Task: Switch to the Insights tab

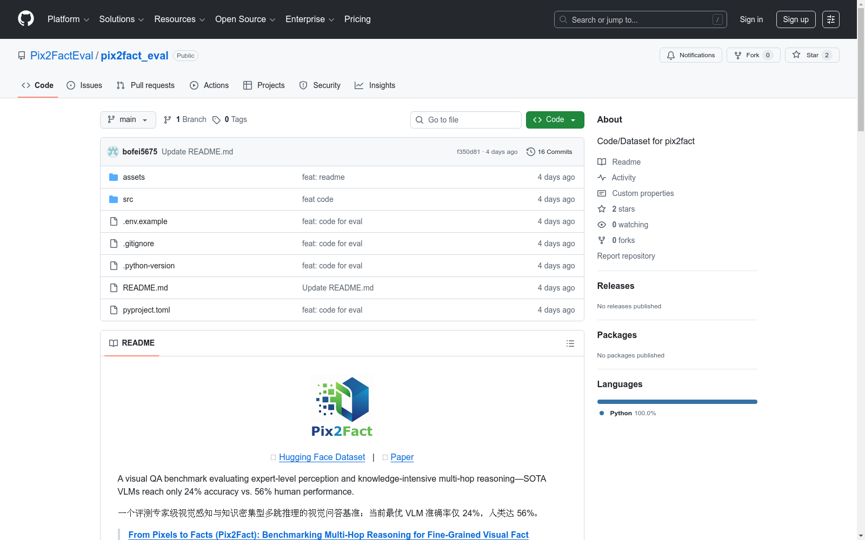Action: [x=375, y=85]
